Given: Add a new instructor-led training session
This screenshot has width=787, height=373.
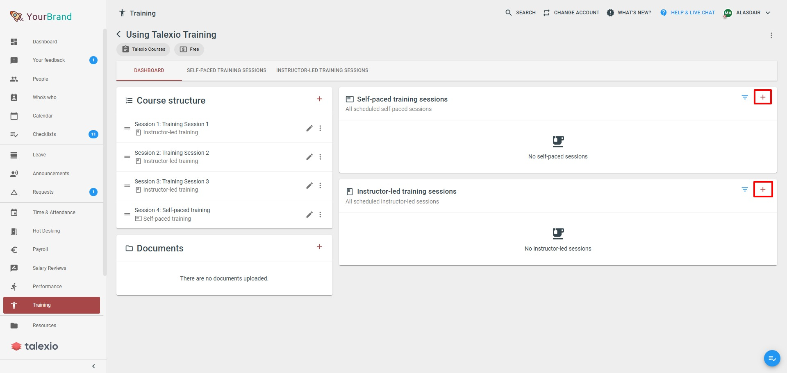Looking at the screenshot, I should 763,189.
